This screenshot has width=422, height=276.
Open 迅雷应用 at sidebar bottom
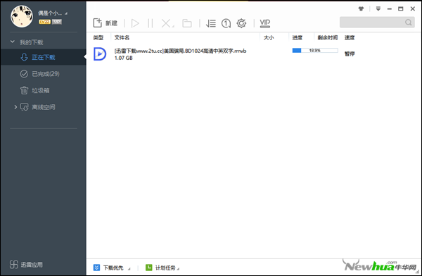pos(26,265)
